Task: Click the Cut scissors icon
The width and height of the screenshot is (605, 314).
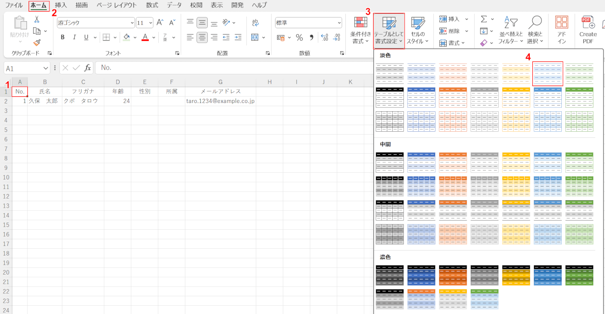Action: (37, 19)
